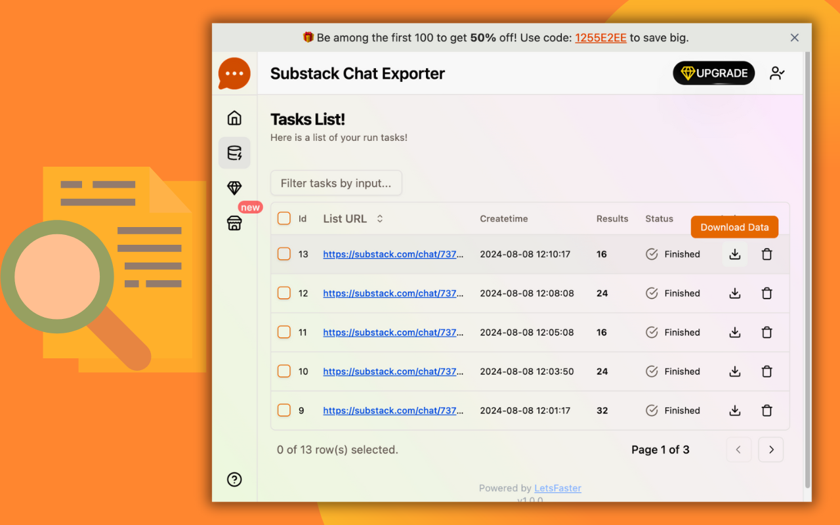Image resolution: width=840 pixels, height=525 pixels.
Task: Click the Id column header
Action: pyautogui.click(x=303, y=219)
